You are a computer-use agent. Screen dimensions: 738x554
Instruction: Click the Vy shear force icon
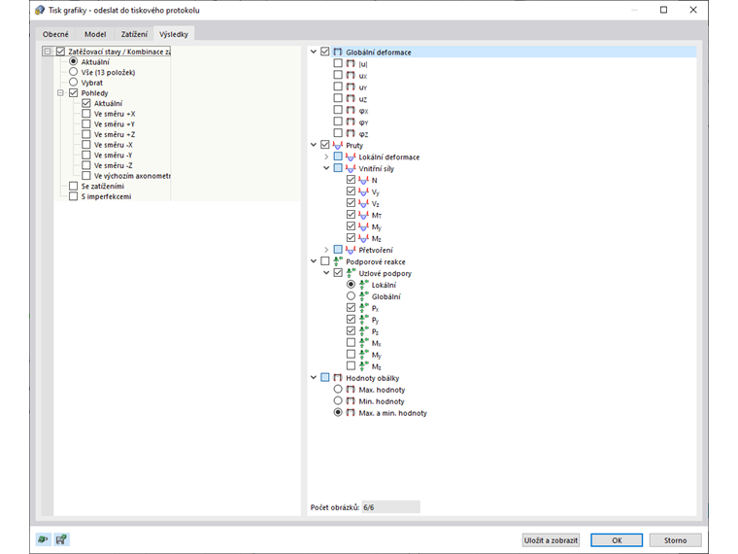pos(363,191)
